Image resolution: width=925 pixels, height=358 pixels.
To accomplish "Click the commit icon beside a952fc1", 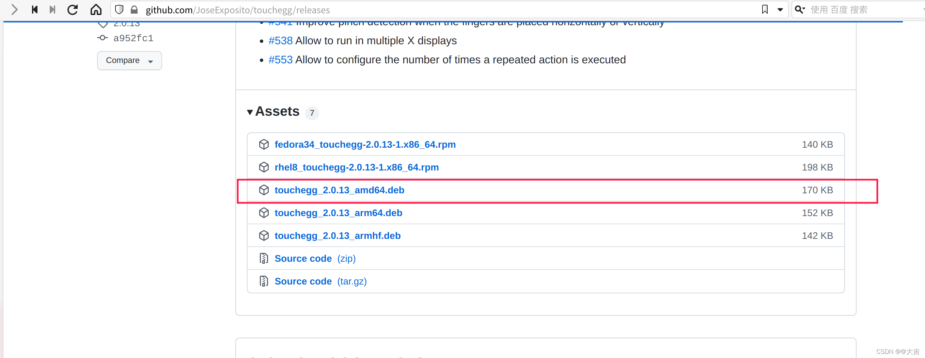I will pyautogui.click(x=102, y=38).
